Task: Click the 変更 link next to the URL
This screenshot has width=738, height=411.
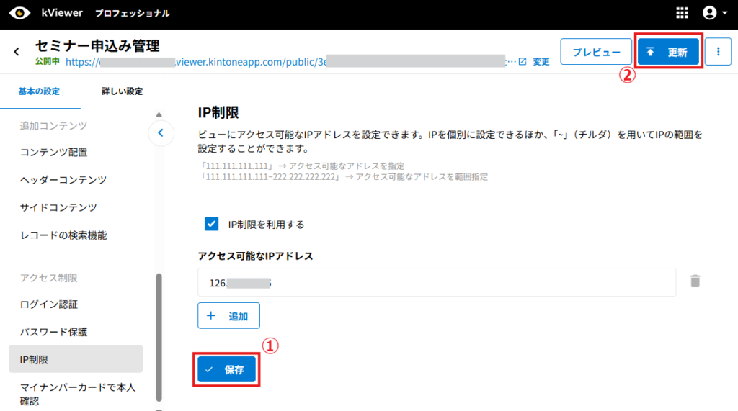Action: tap(541, 62)
